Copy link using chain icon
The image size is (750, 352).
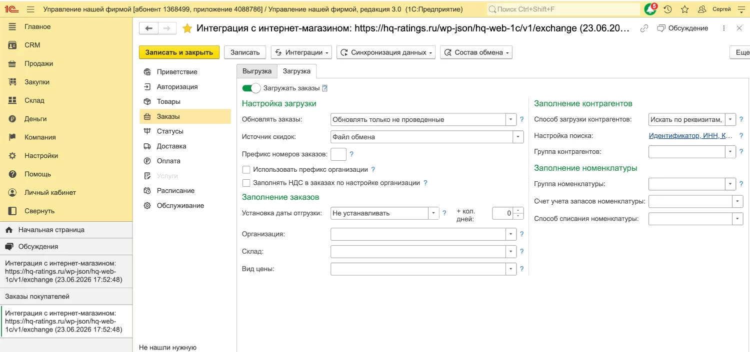click(x=644, y=28)
